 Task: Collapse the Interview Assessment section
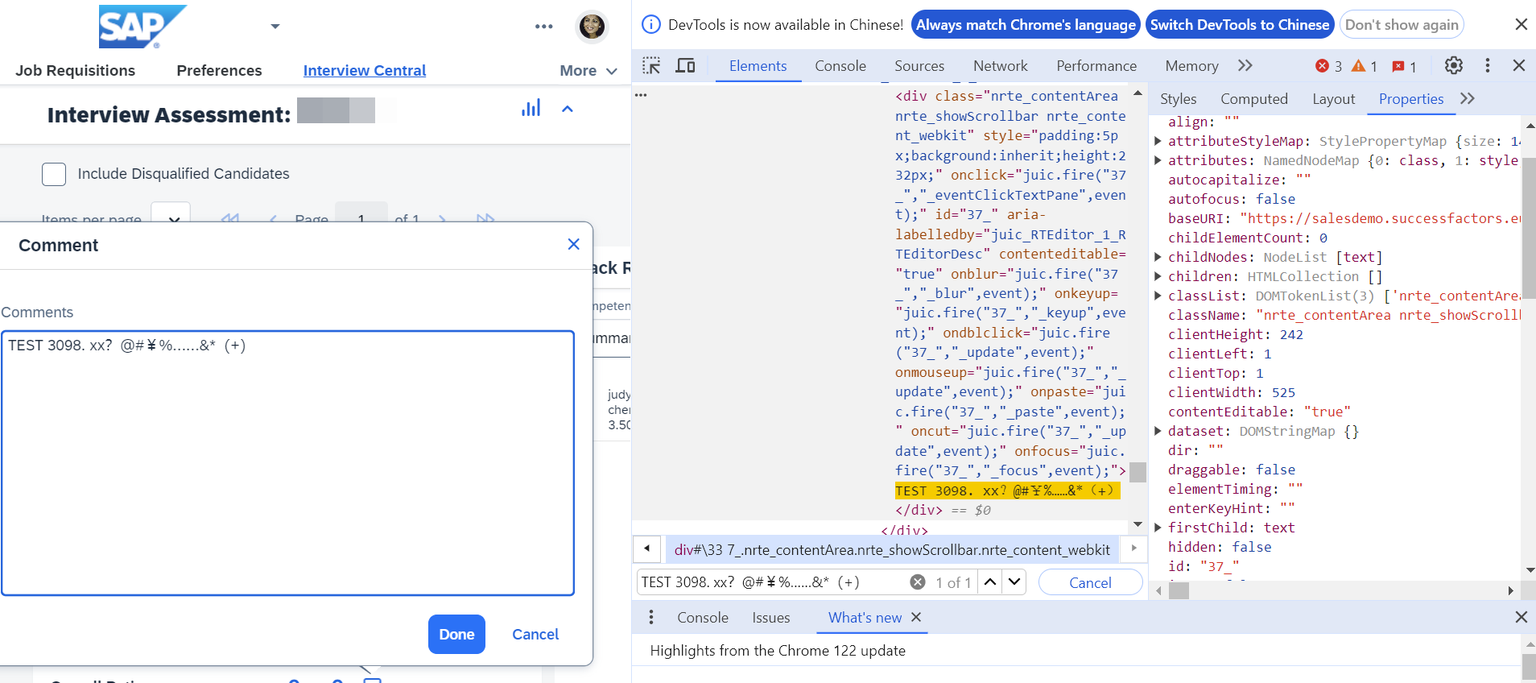pos(568,109)
